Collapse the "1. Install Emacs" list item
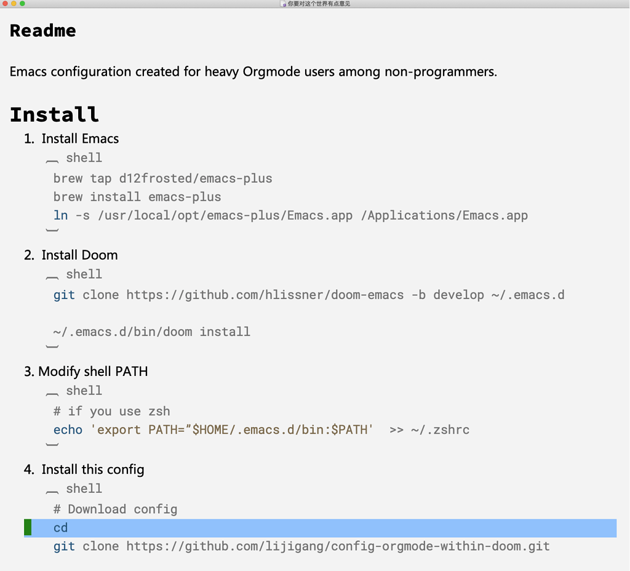The image size is (630, 571). click(x=80, y=138)
